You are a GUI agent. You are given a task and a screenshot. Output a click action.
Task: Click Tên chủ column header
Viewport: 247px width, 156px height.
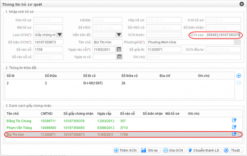point(13,114)
